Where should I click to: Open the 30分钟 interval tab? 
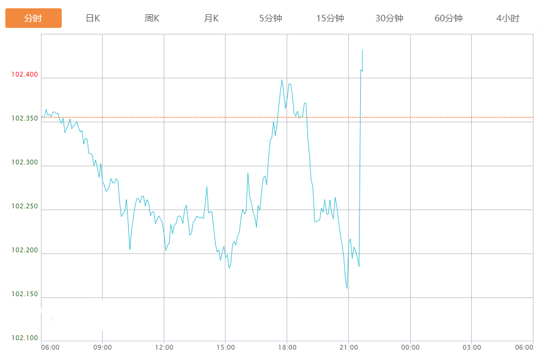click(389, 18)
